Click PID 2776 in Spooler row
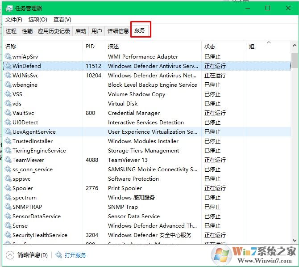 pyautogui.click(x=92, y=188)
